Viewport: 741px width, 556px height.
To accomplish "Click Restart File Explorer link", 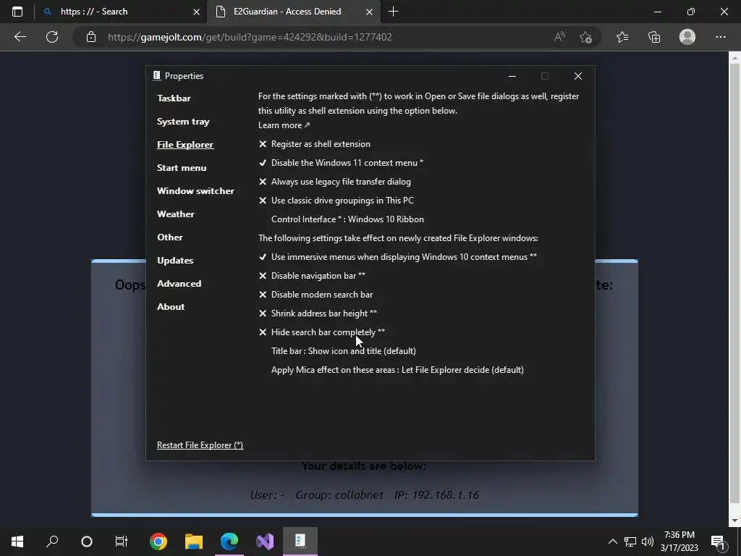I will tap(200, 445).
